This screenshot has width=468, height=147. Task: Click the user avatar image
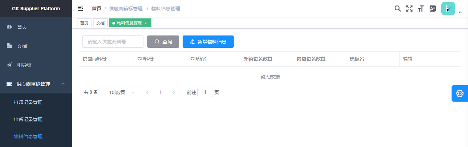pyautogui.click(x=448, y=9)
